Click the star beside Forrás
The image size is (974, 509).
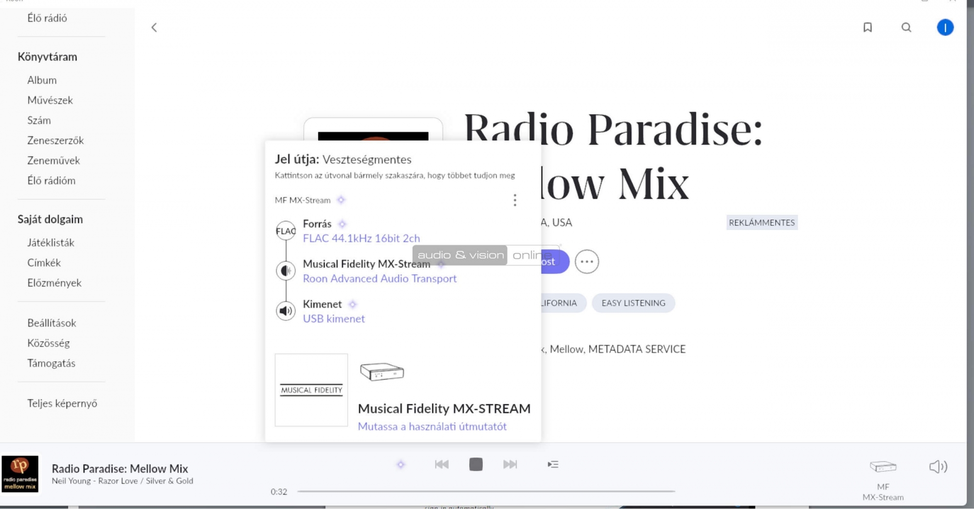(342, 224)
